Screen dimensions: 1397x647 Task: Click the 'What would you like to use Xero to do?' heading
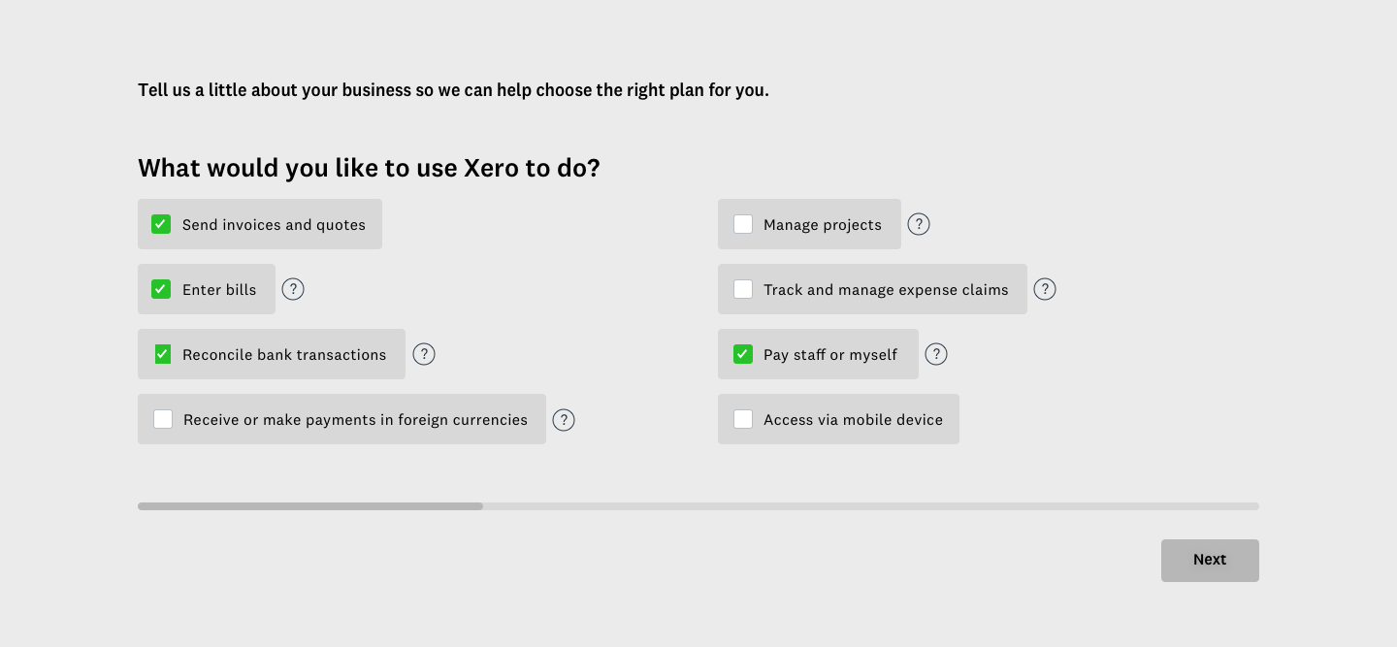pos(369,168)
